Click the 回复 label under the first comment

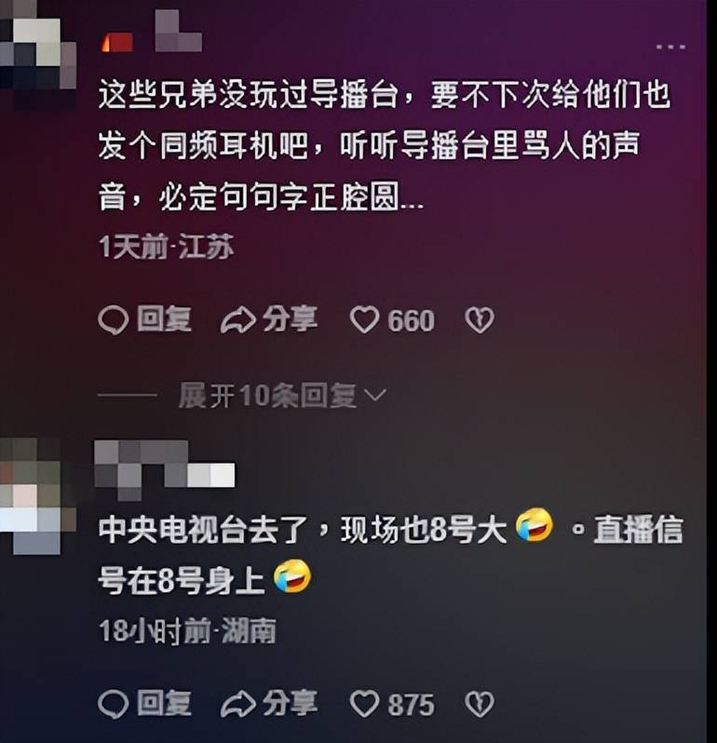pyautogui.click(x=165, y=319)
